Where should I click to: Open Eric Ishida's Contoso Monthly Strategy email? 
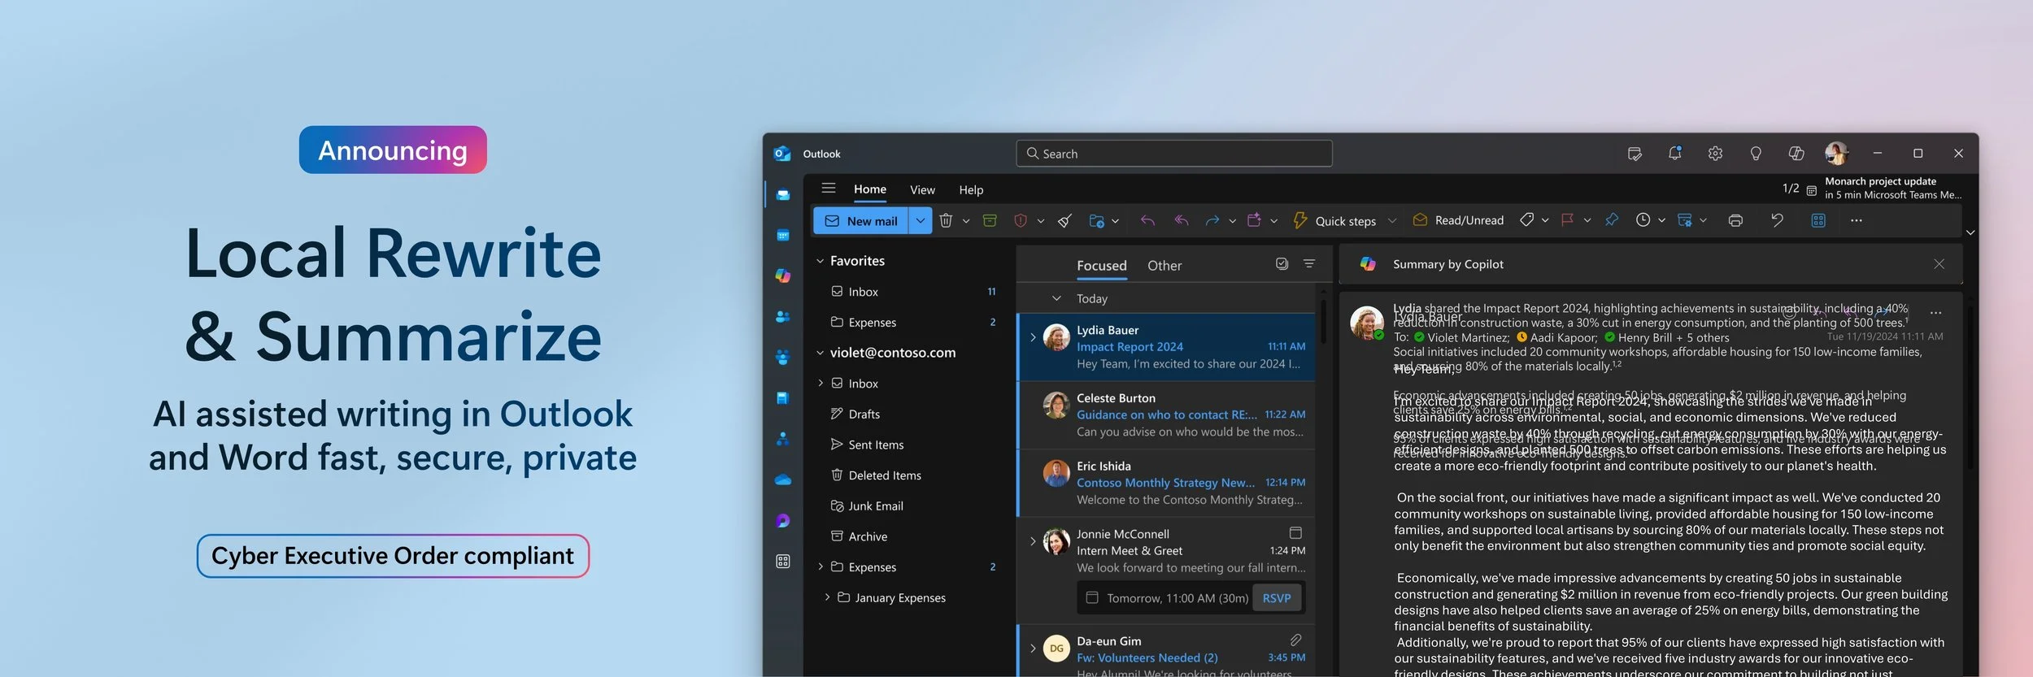coord(1166,483)
